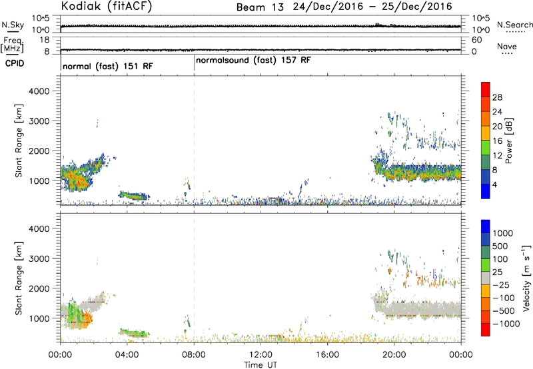Click the dashed 08:00 CPID-change line in velocity panel
533x369 pixels.
click(x=194, y=278)
